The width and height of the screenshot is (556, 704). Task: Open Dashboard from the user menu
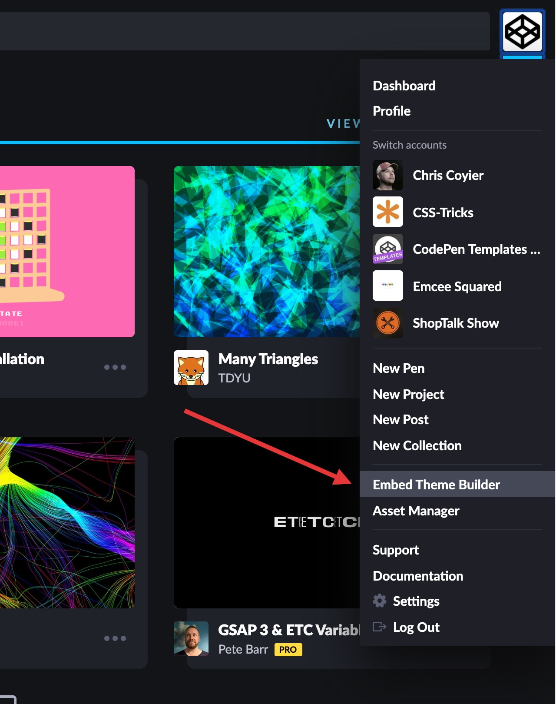click(x=404, y=86)
